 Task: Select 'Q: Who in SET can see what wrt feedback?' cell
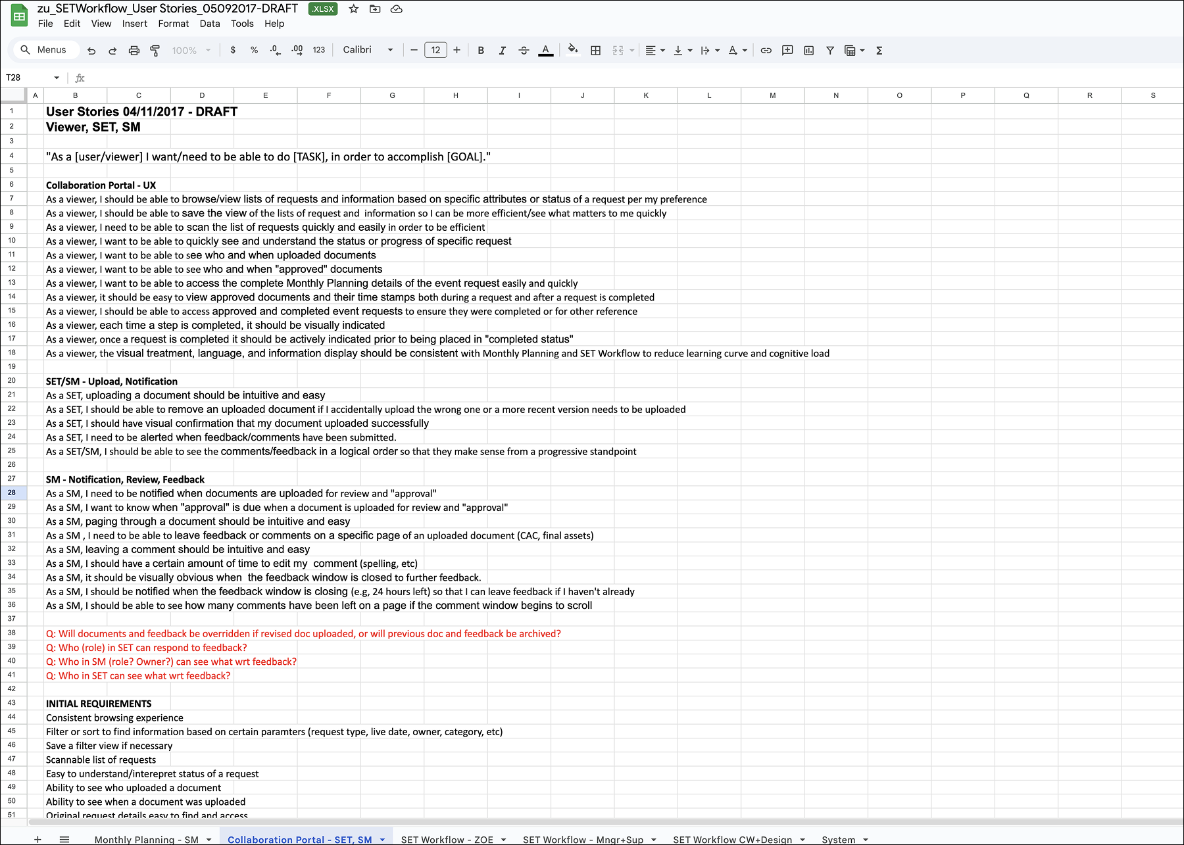pyautogui.click(x=138, y=675)
